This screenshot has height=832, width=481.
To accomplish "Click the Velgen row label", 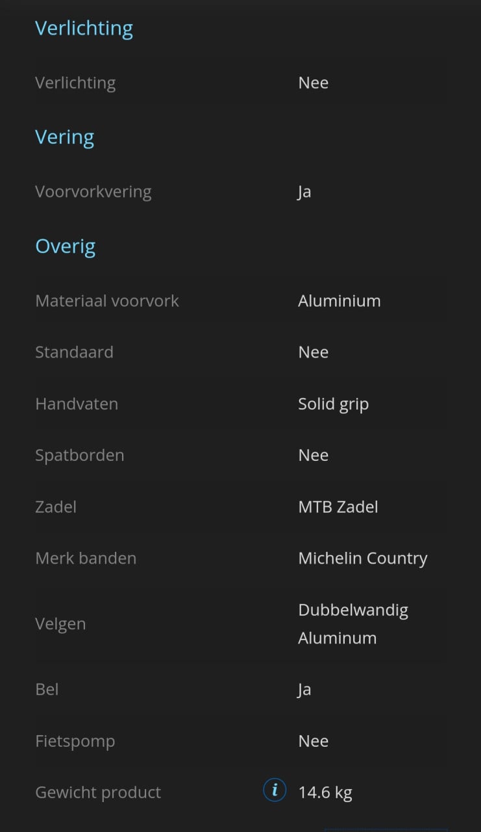I will pos(60,624).
